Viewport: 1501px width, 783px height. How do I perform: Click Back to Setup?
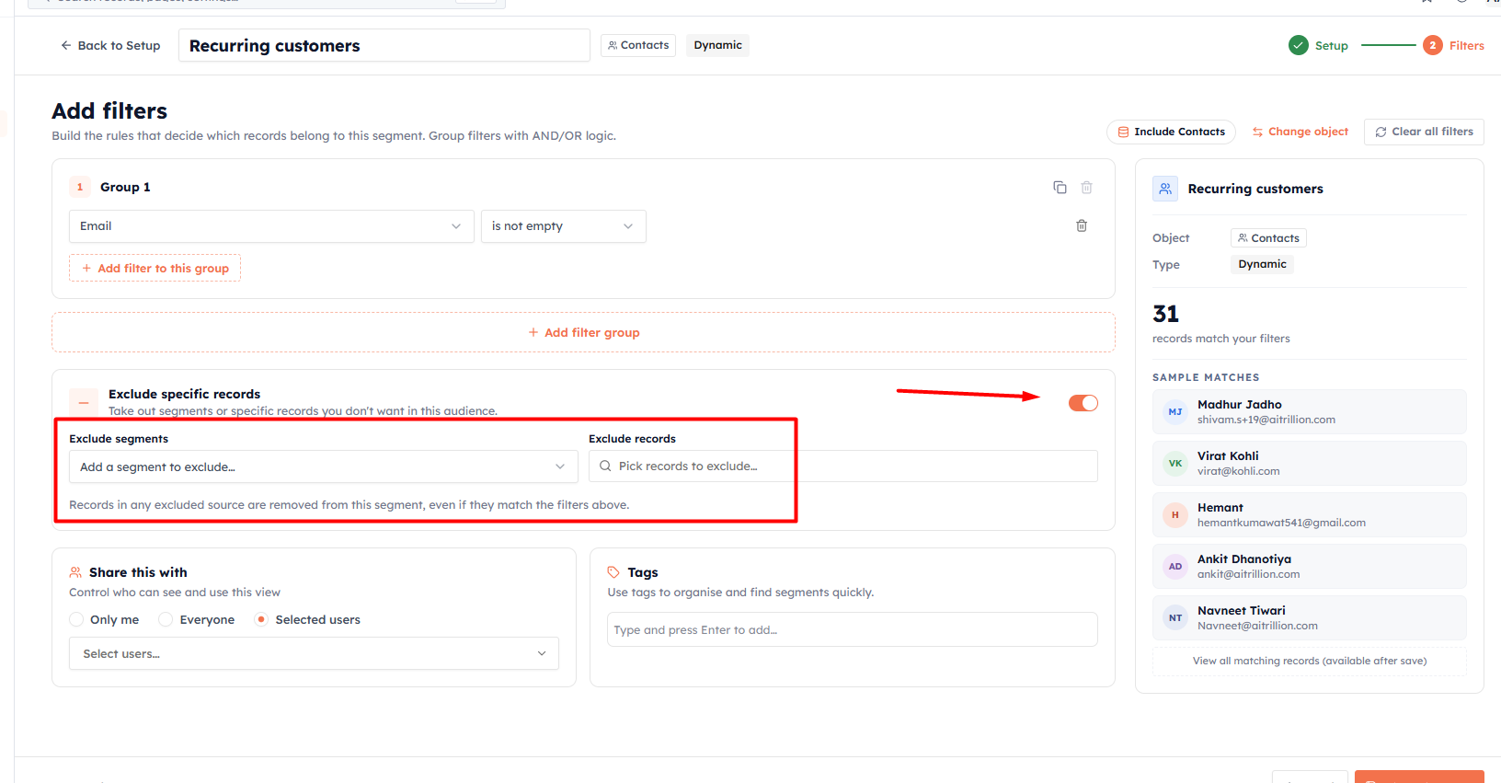point(110,45)
